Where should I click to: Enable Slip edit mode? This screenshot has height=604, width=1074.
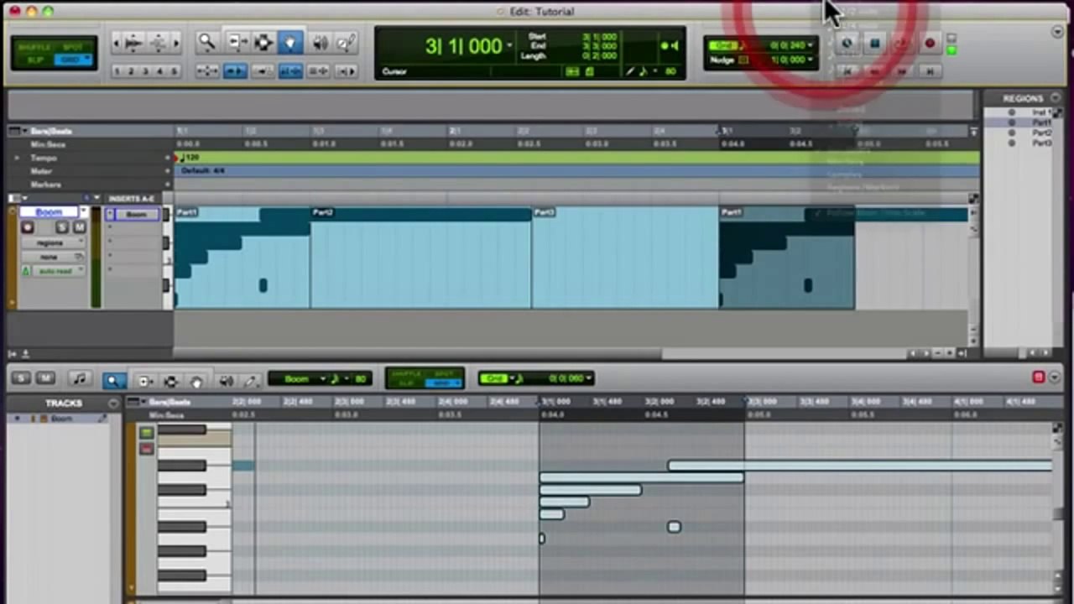[x=34, y=60]
